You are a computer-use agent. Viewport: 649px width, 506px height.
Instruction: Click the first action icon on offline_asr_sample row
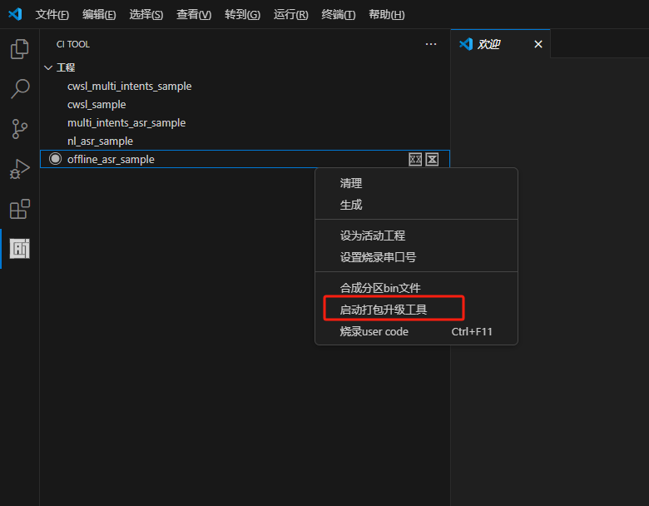(x=415, y=159)
